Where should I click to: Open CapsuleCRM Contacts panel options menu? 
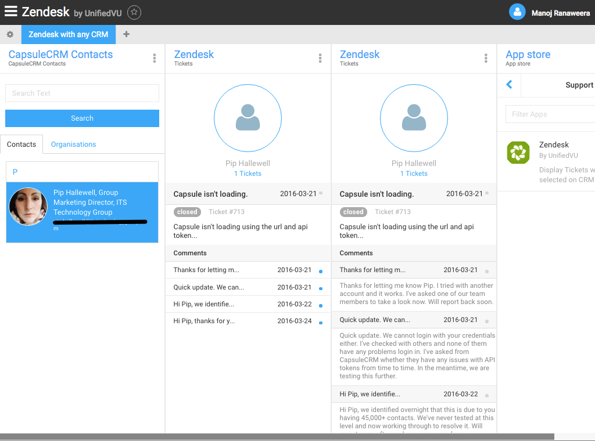pyautogui.click(x=155, y=58)
